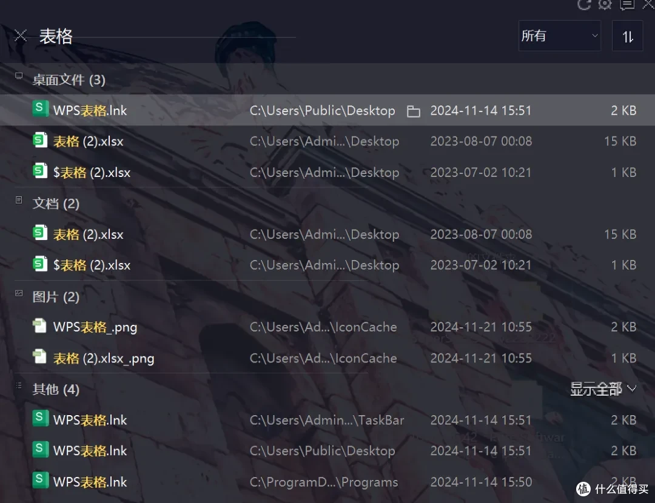Click WPS icon of 其他 group's Public\Desktop row
This screenshot has width=655, height=503.
pos(40,450)
